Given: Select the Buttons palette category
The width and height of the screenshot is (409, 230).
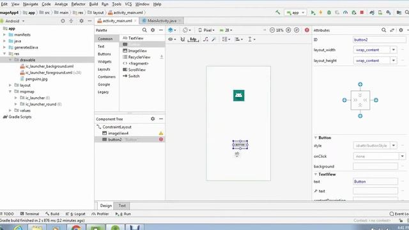Looking at the screenshot, I should [104, 54].
